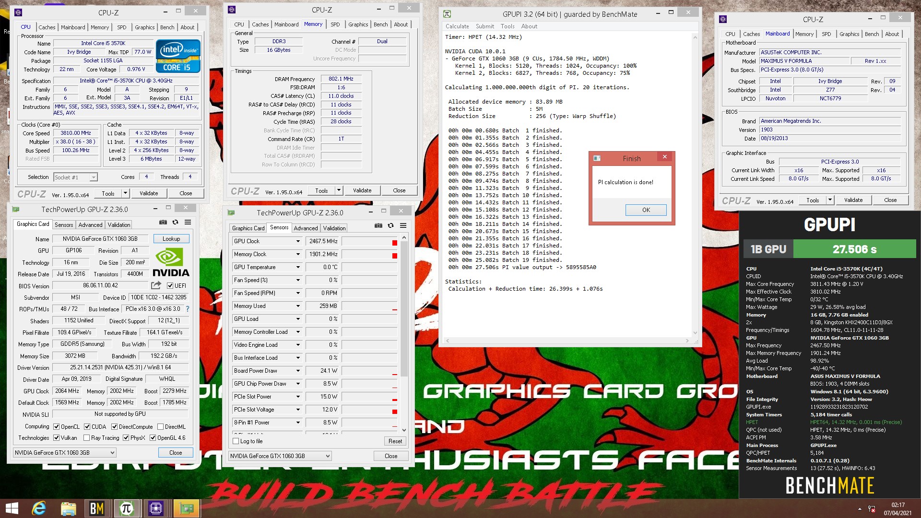Open BenchMate taskbar icon
Screen dimensions: 921x518
coord(97,508)
